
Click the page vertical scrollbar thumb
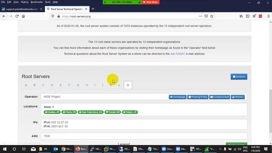click(x=270, y=111)
